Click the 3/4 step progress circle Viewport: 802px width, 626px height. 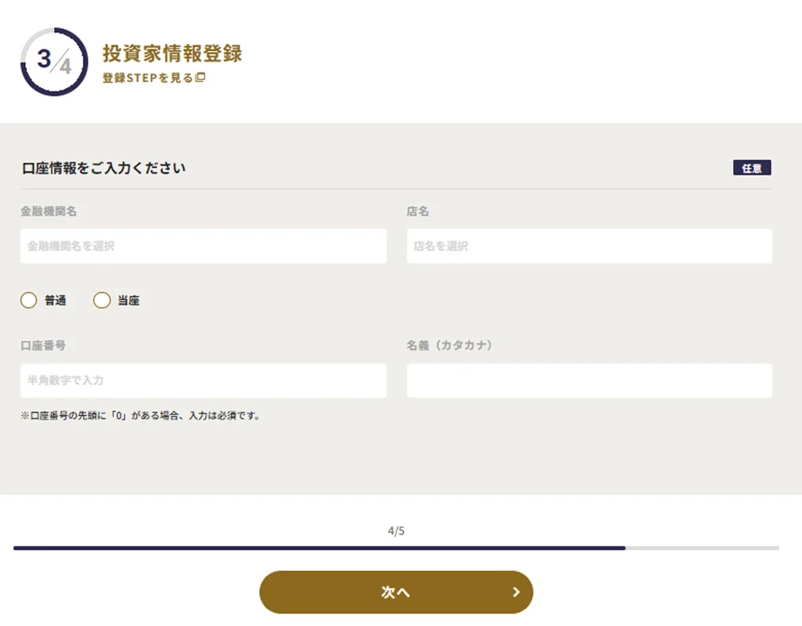[54, 62]
